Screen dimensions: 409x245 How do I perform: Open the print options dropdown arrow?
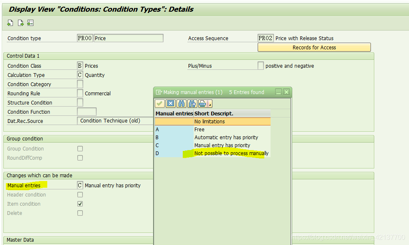click(x=210, y=105)
